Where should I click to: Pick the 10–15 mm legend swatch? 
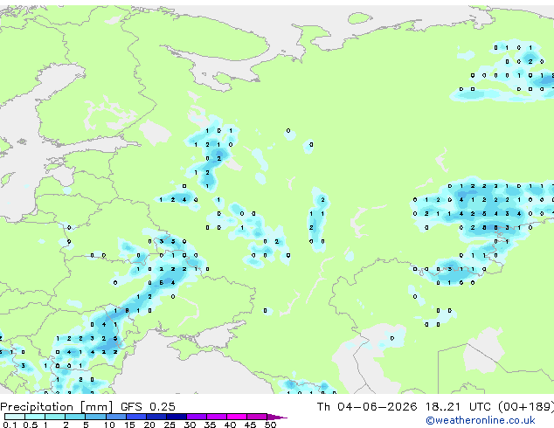pyautogui.click(x=116, y=417)
